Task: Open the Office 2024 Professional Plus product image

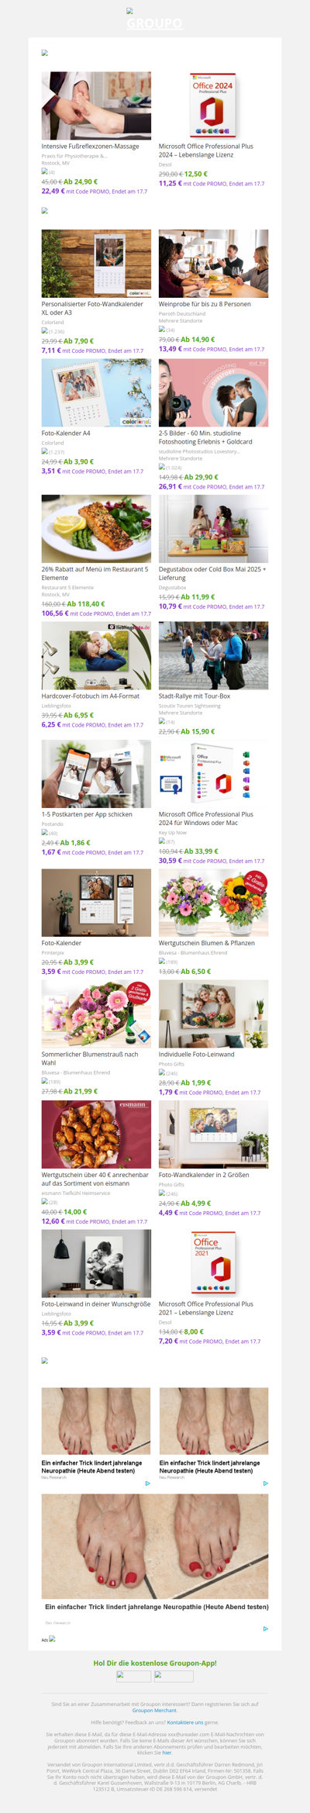Action: (214, 105)
